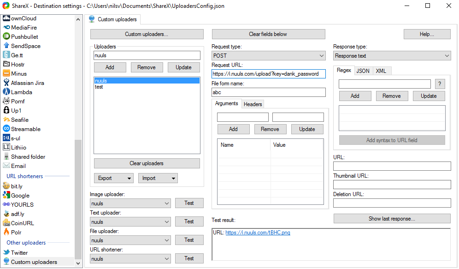This screenshot has width=459, height=269.
Task: Click the regex help question mark button
Action: click(440, 84)
